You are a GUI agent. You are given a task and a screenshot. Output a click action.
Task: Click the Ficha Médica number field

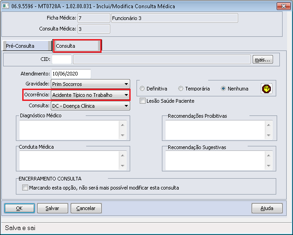point(94,18)
